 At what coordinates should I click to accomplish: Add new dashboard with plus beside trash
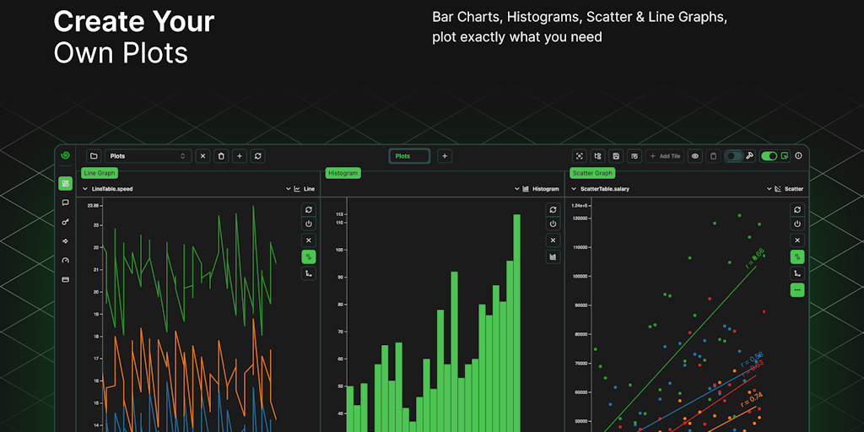pyautogui.click(x=239, y=156)
